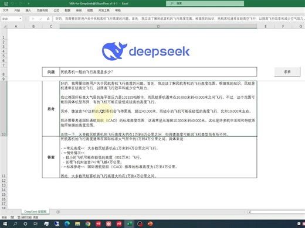Open PowerPoint icon on the taskbar
The width and height of the screenshot is (305, 228).
pyautogui.click(x=150, y=224)
